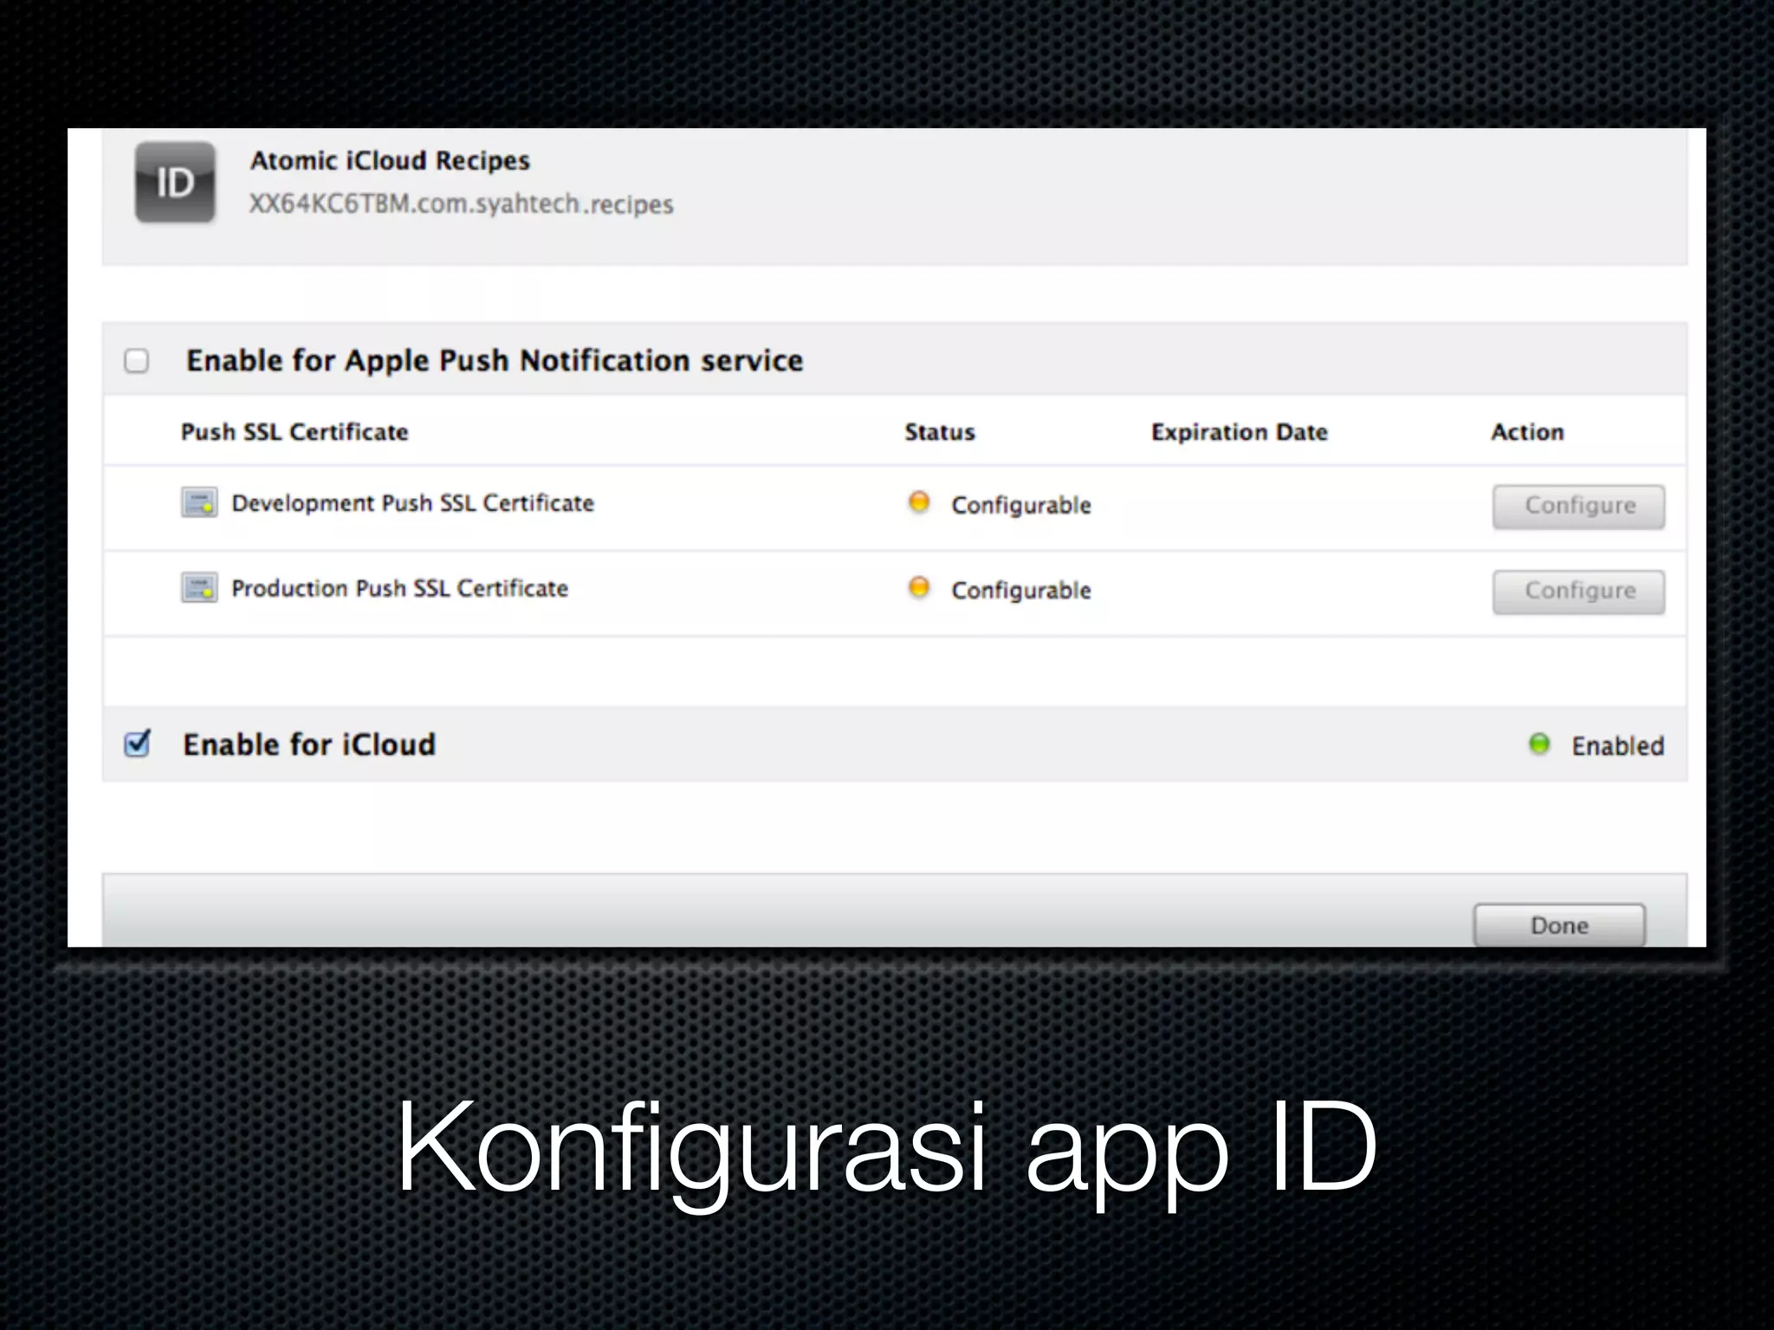Screen dimensions: 1774x1330
Task: Enable Apple Push Notification service checkbox
Action: 137,360
